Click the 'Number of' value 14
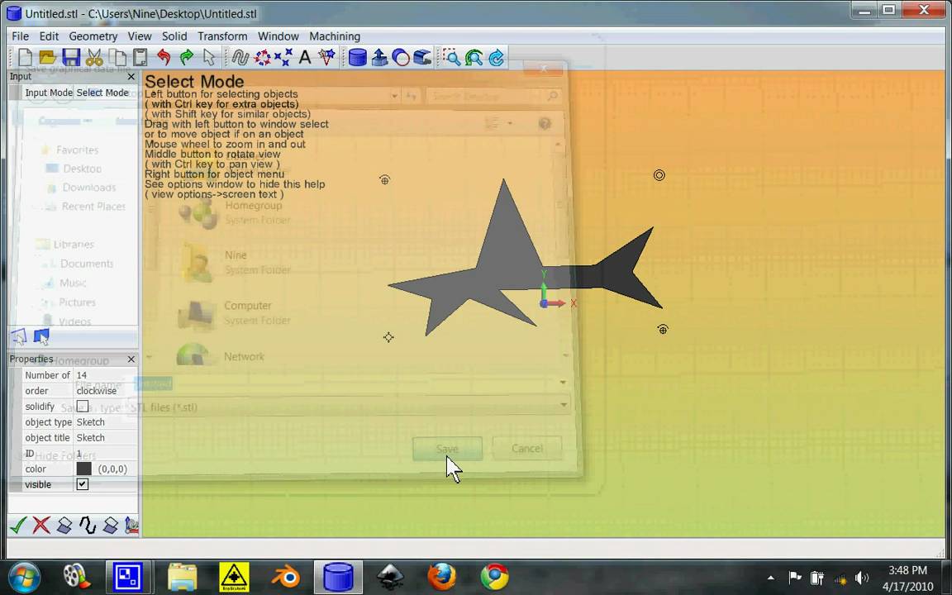Viewport: 952px width, 595px height. click(x=106, y=375)
